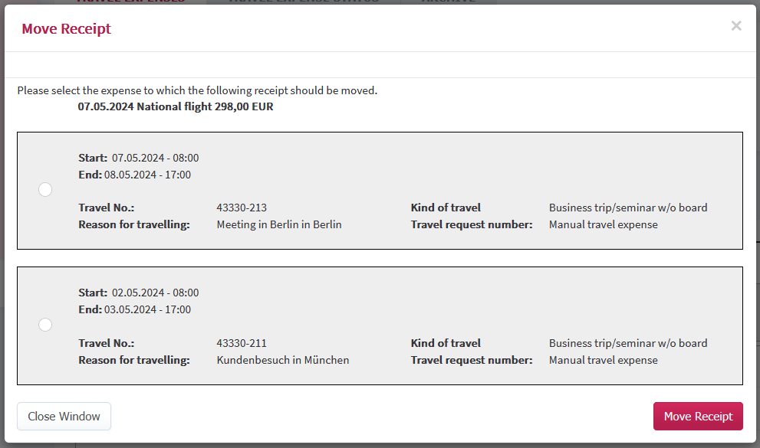Click Manual travel expense in München card
This screenshot has width=760, height=448.
pyautogui.click(x=604, y=360)
